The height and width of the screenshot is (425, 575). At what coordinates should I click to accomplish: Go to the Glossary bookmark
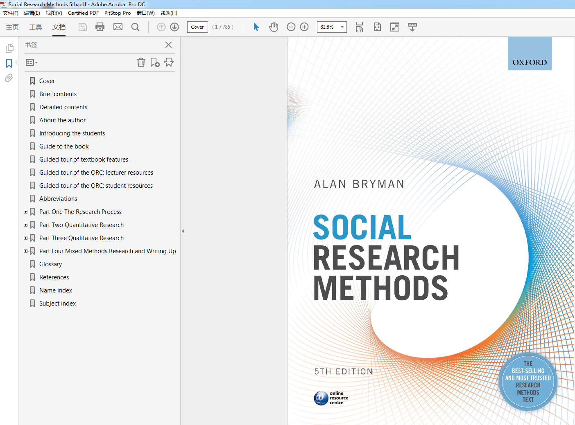(x=50, y=264)
